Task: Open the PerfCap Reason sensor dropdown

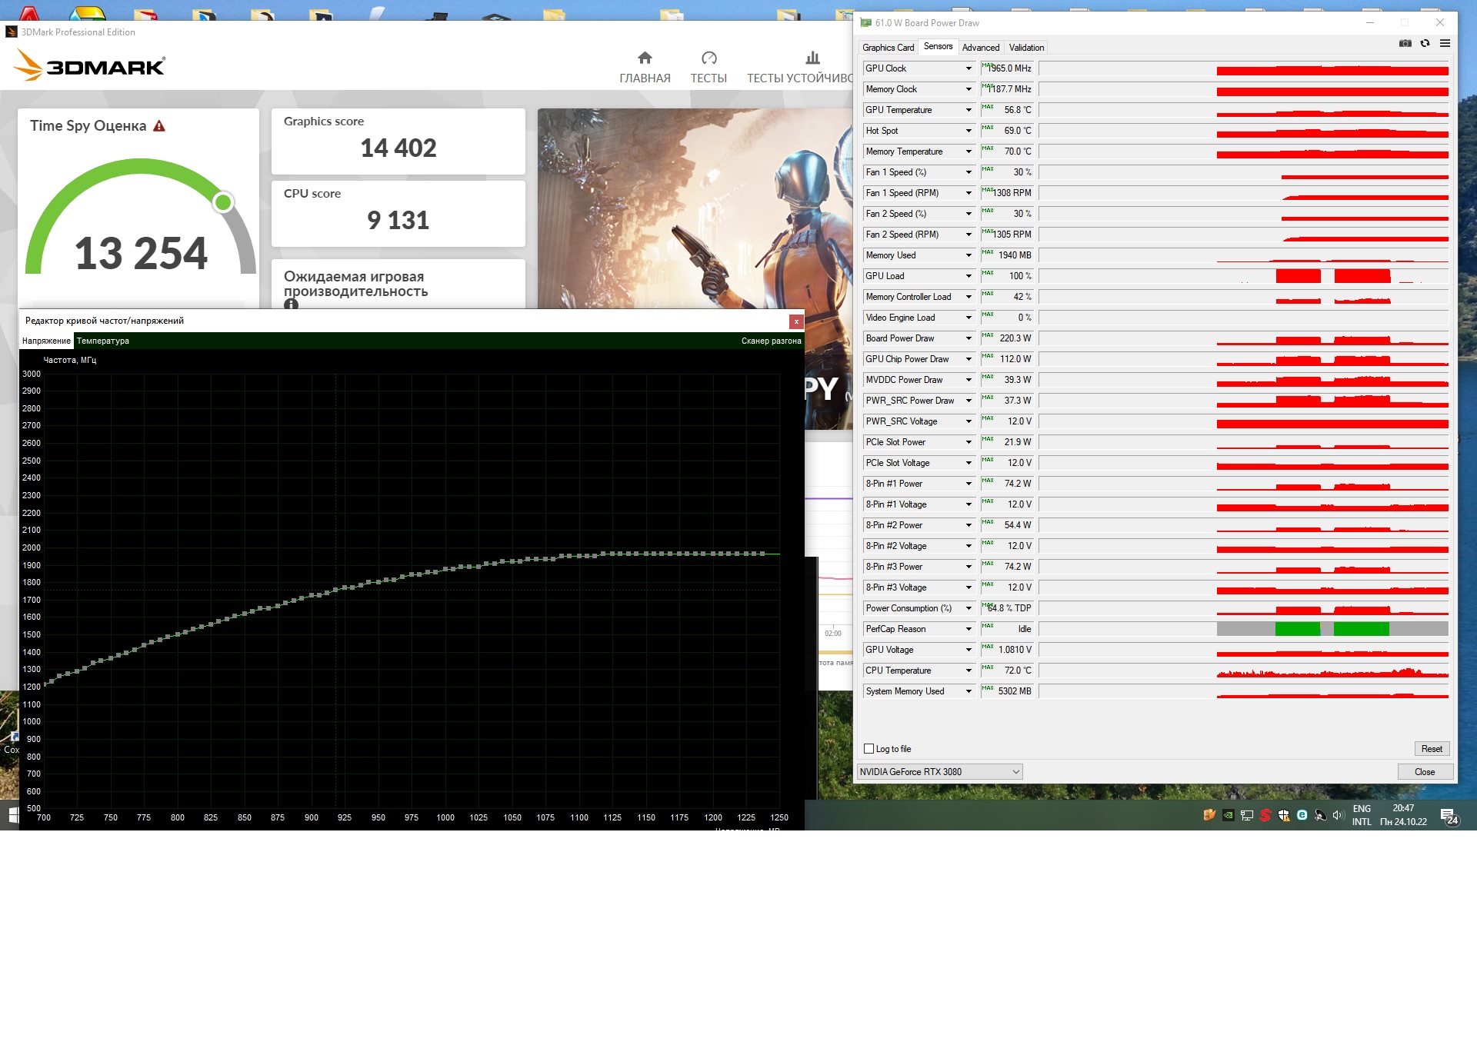Action: point(969,629)
